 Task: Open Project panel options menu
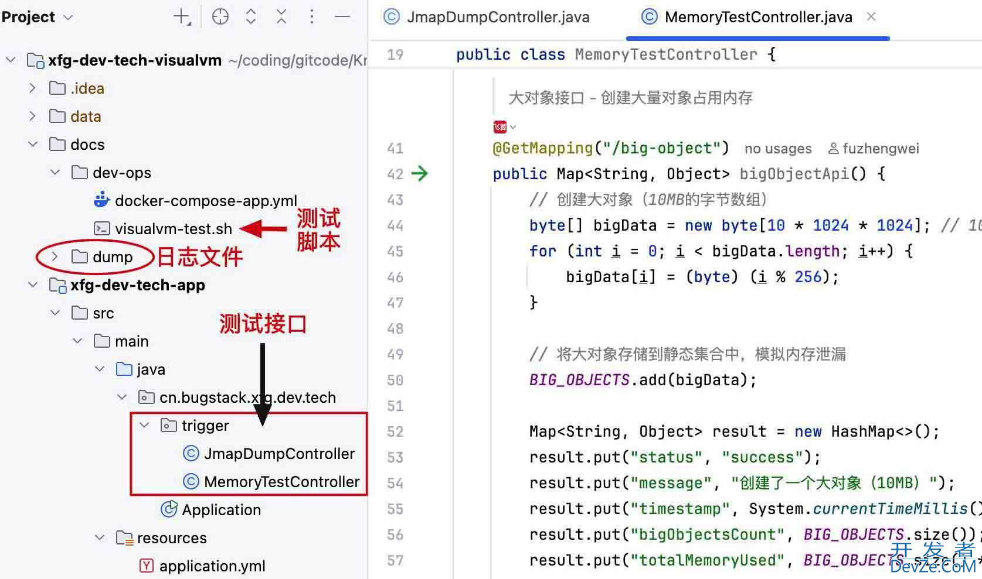point(312,17)
